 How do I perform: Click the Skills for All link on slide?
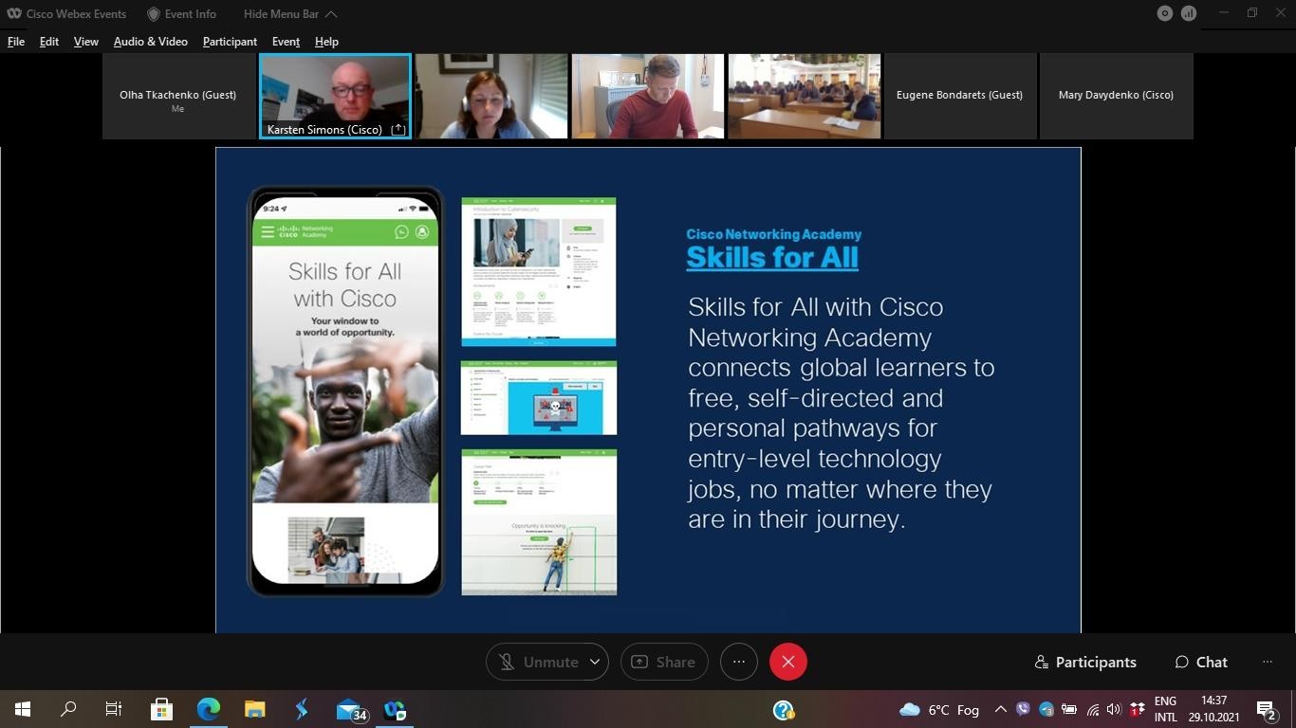pos(772,257)
